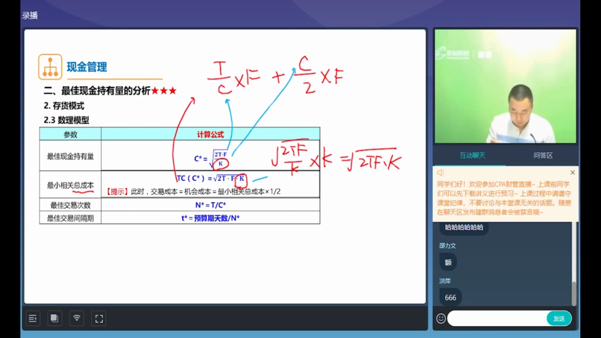
Task: Click the overlapping pages icon in bottom toolbar
Action: pos(54,318)
